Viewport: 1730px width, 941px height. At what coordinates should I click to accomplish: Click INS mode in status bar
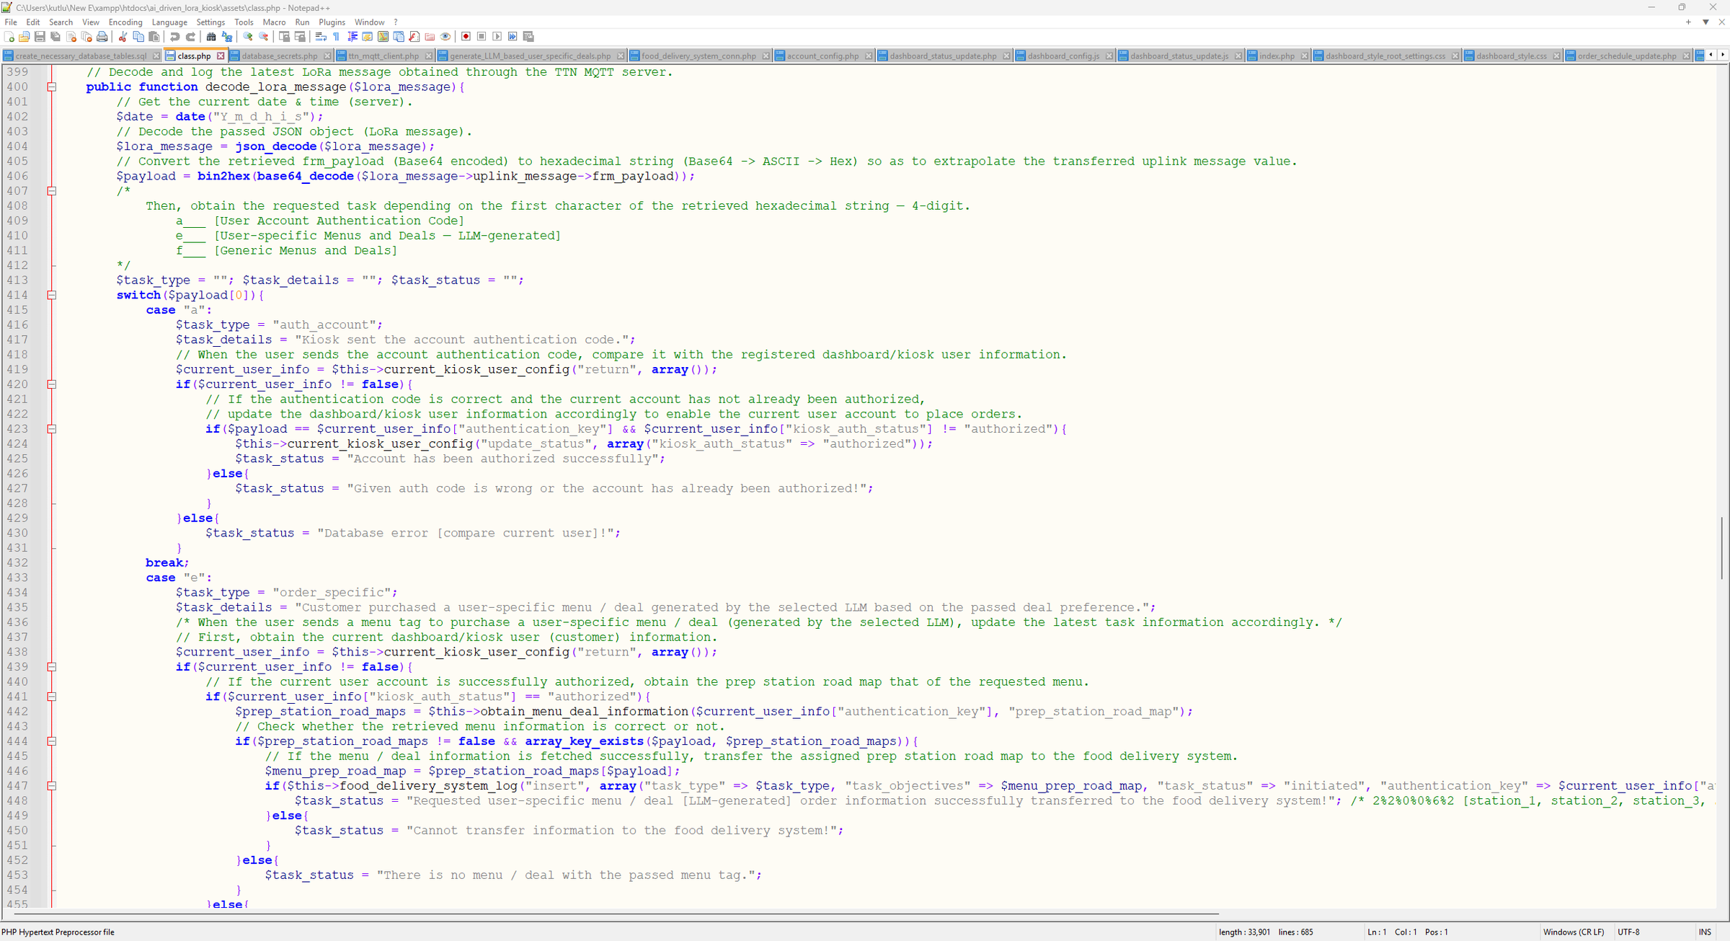[1705, 932]
